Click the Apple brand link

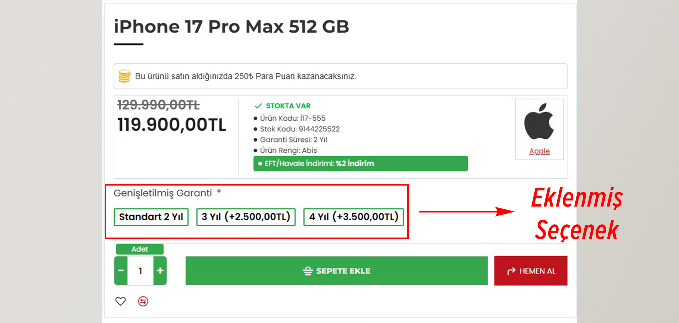click(x=539, y=151)
